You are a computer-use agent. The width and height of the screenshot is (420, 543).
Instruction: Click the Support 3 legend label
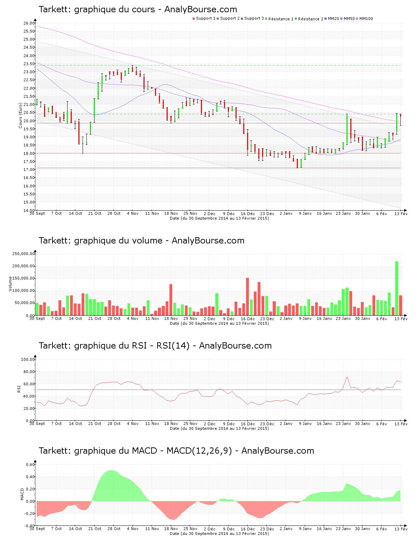(254, 19)
